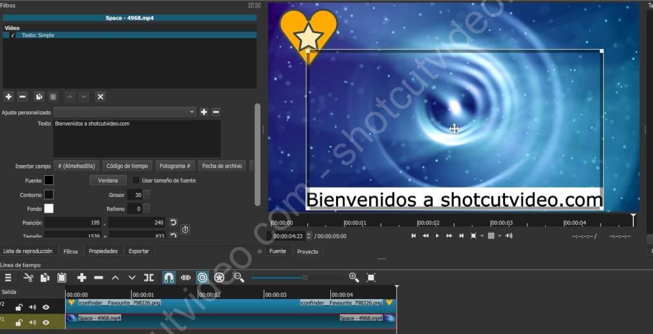Click the timeline zoom slider
The height and width of the screenshot is (334, 653).
297,278
